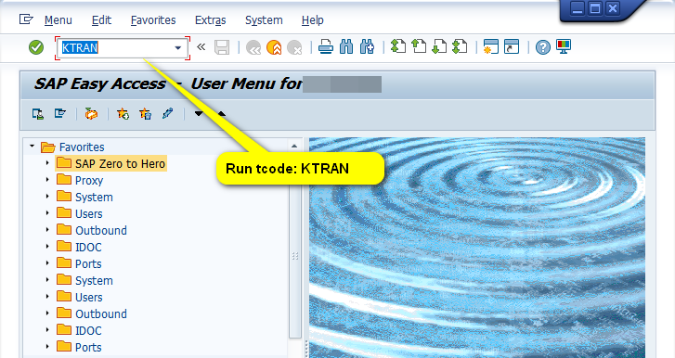Screen dimensions: 675x358
Task: Select the System folder just below the first Ports
Action: [x=94, y=281]
